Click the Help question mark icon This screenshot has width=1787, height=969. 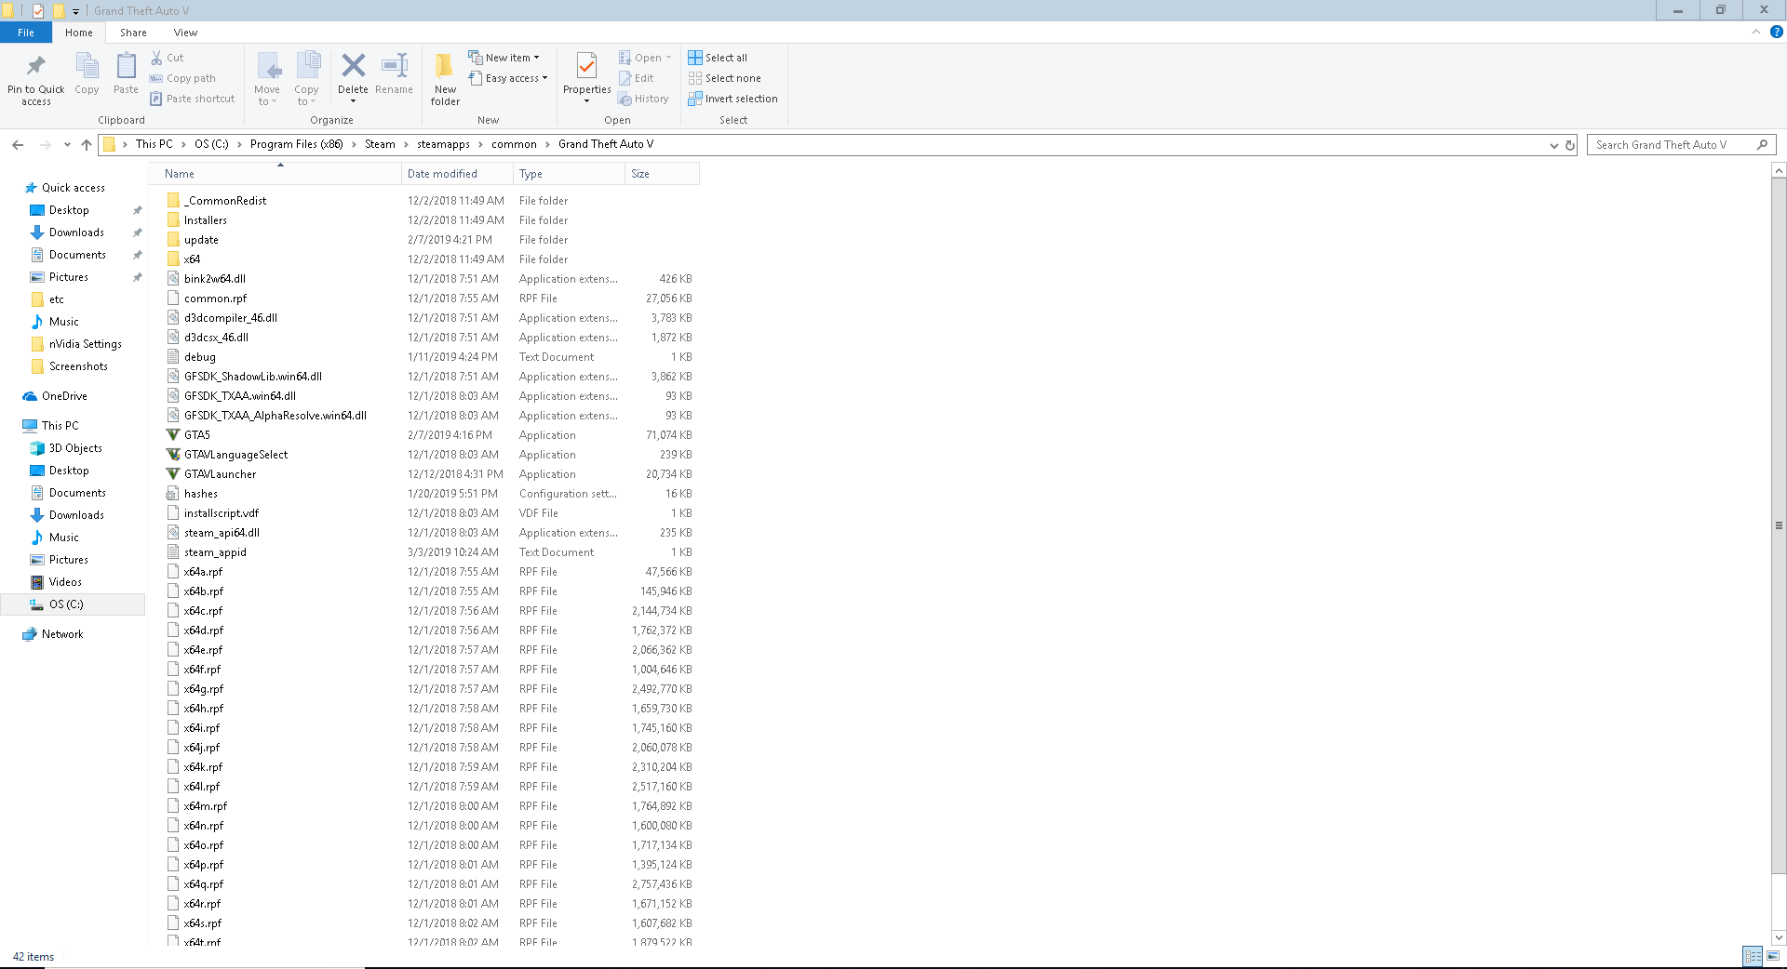(x=1776, y=32)
